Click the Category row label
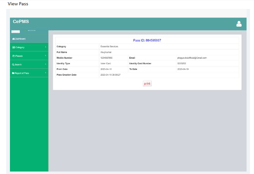The width and height of the screenshot is (254, 174). tap(61, 47)
